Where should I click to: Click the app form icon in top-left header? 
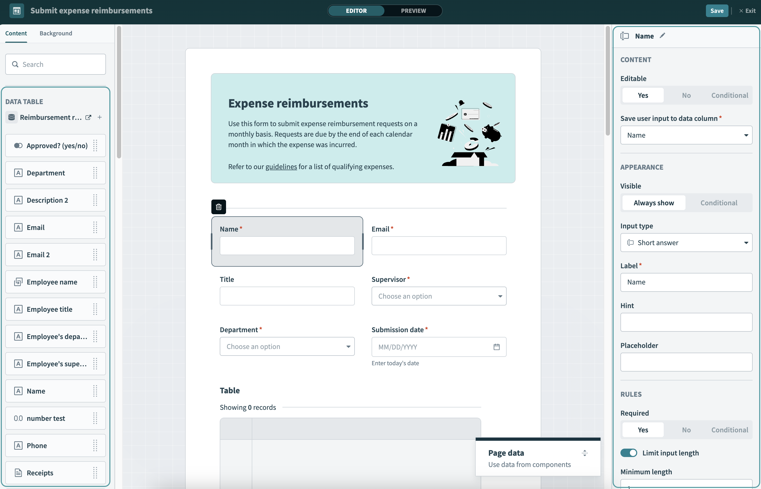point(17,11)
